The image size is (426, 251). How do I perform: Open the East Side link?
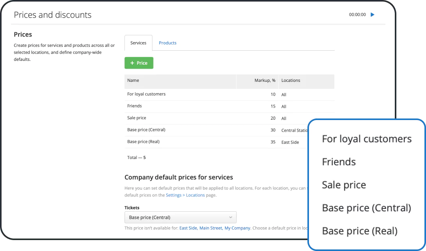pyautogui.click(x=188, y=228)
